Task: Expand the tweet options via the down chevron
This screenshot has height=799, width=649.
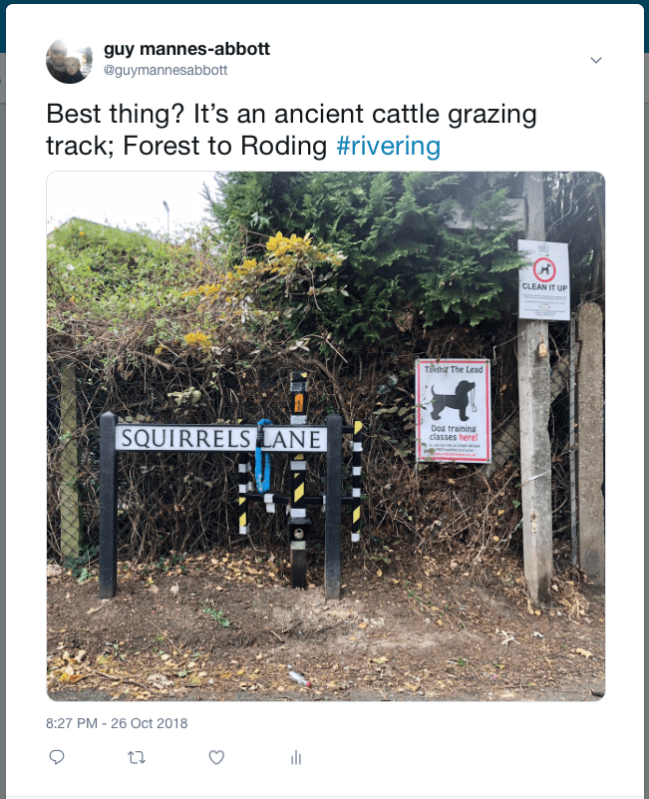Action: [596, 60]
